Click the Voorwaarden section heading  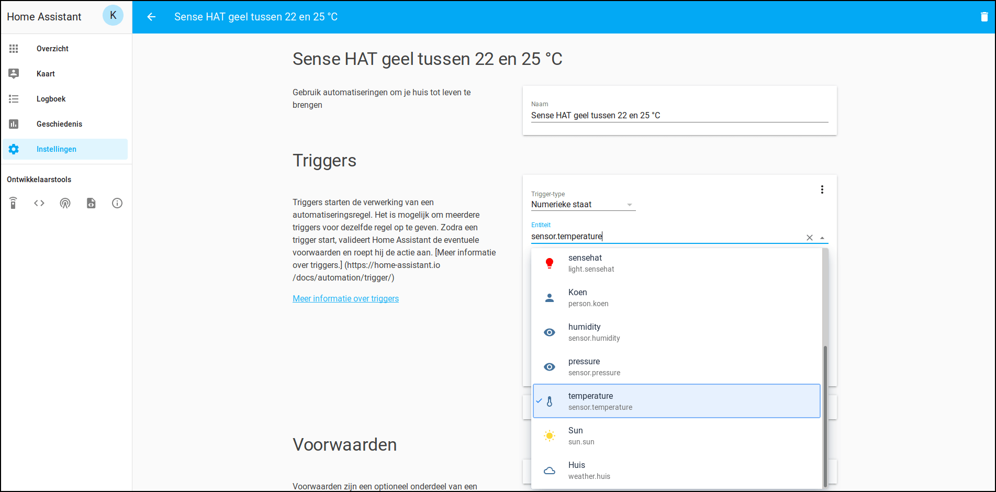click(344, 444)
